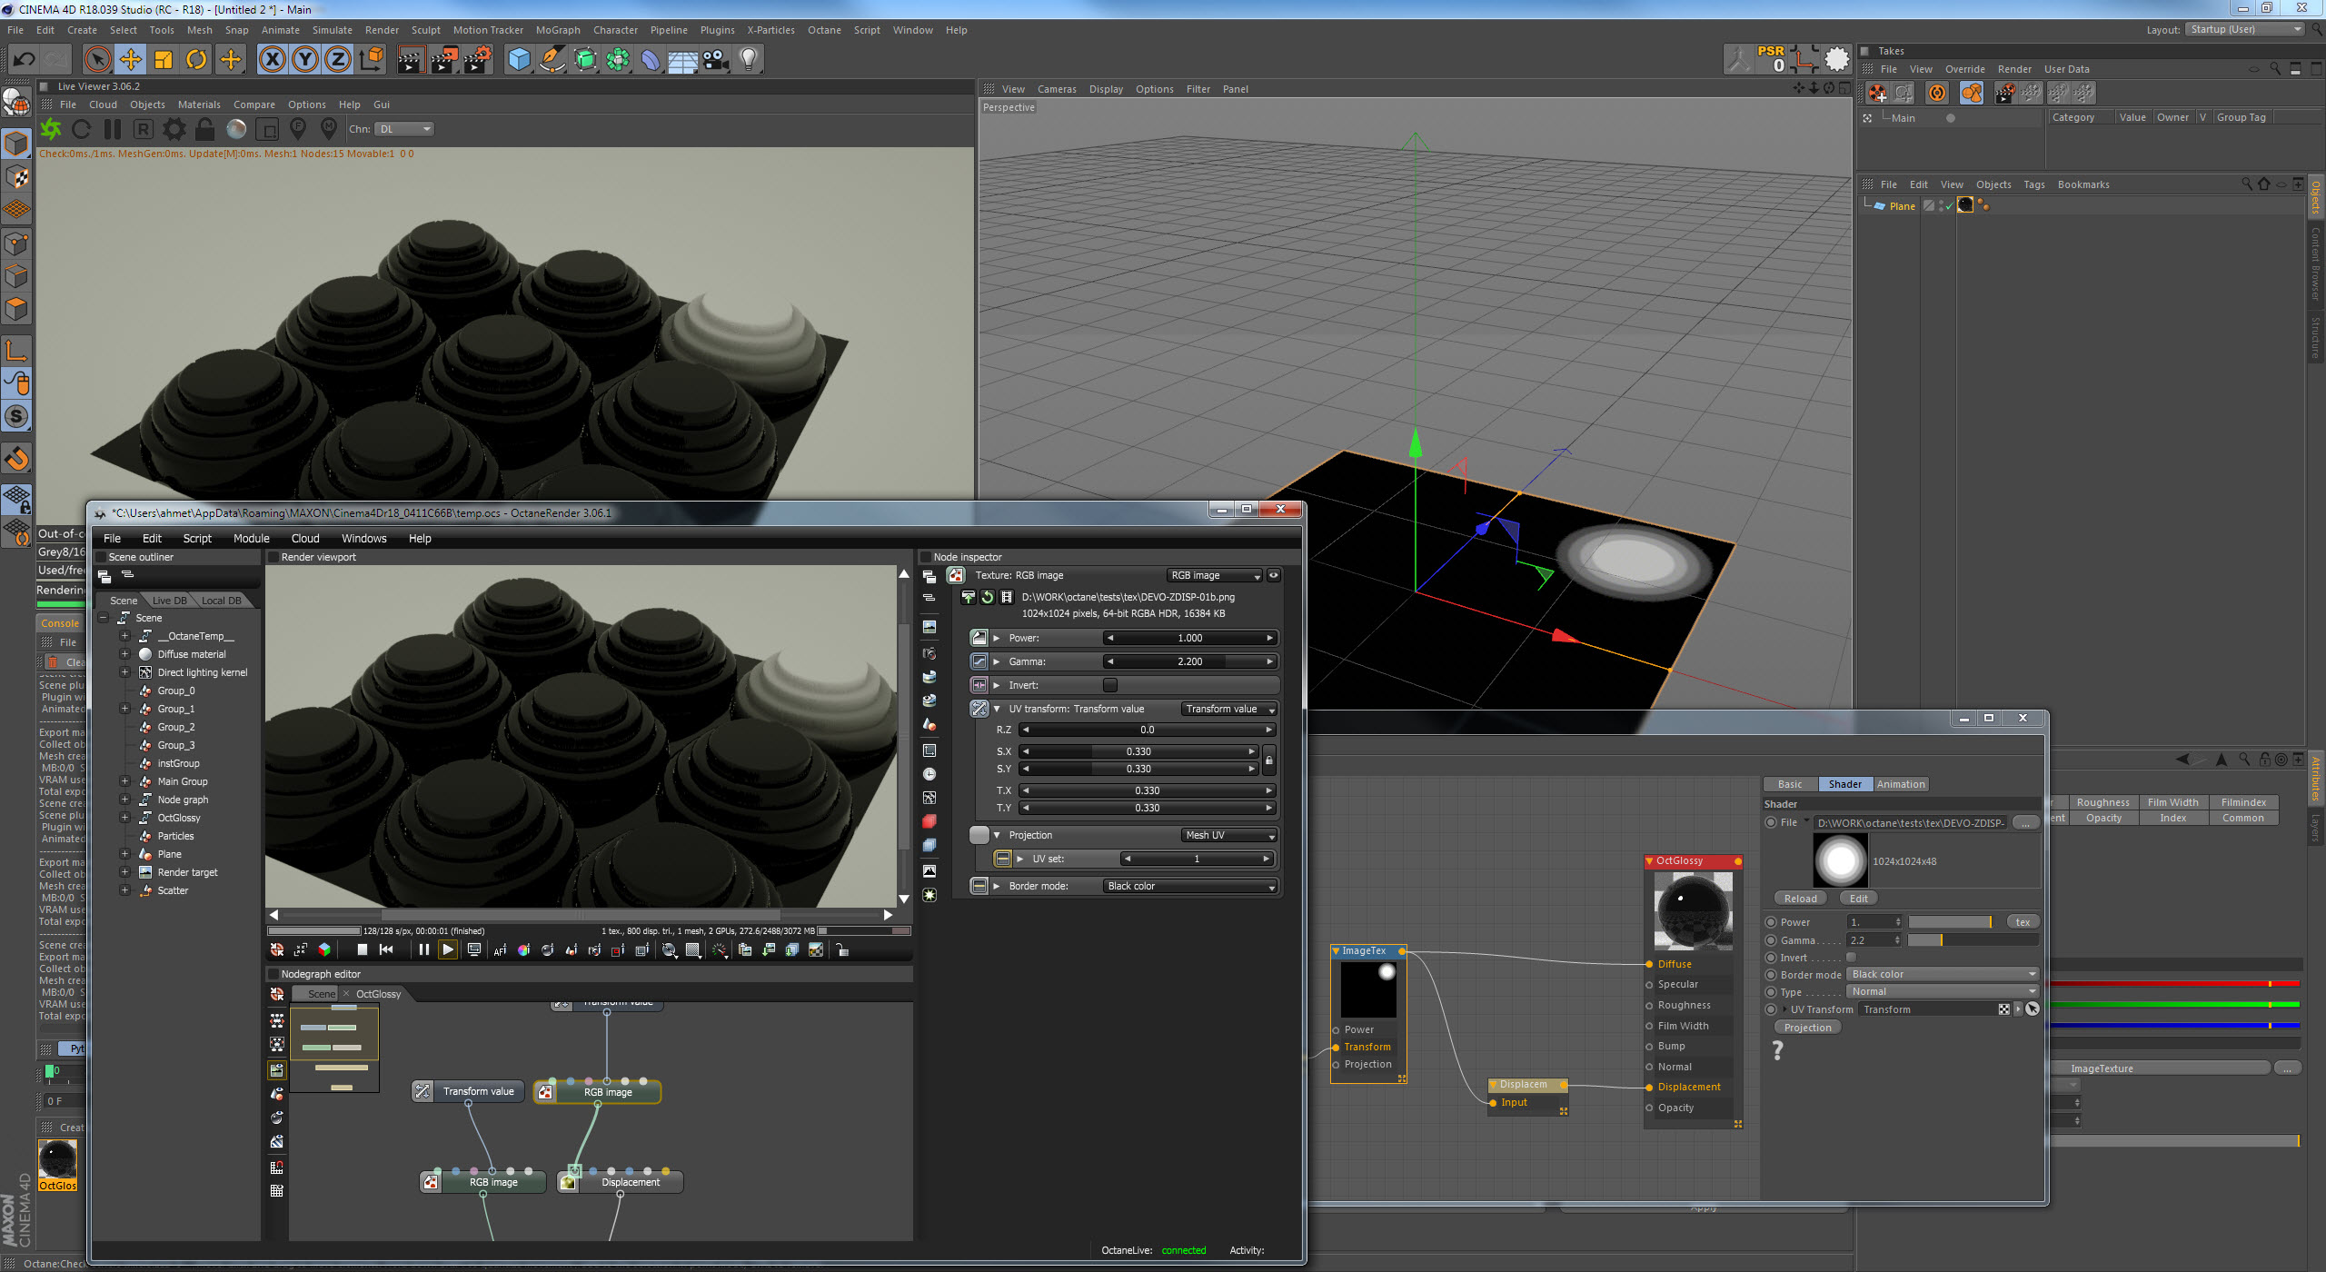This screenshot has width=2326, height=1272.
Task: Switch to the Animation tab
Action: [1900, 784]
